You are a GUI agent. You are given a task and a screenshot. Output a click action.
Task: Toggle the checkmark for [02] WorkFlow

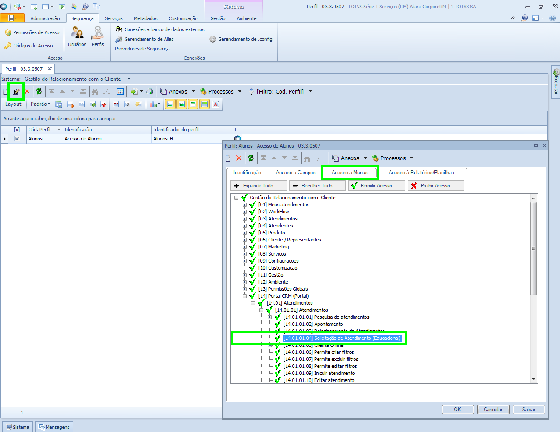(x=252, y=212)
